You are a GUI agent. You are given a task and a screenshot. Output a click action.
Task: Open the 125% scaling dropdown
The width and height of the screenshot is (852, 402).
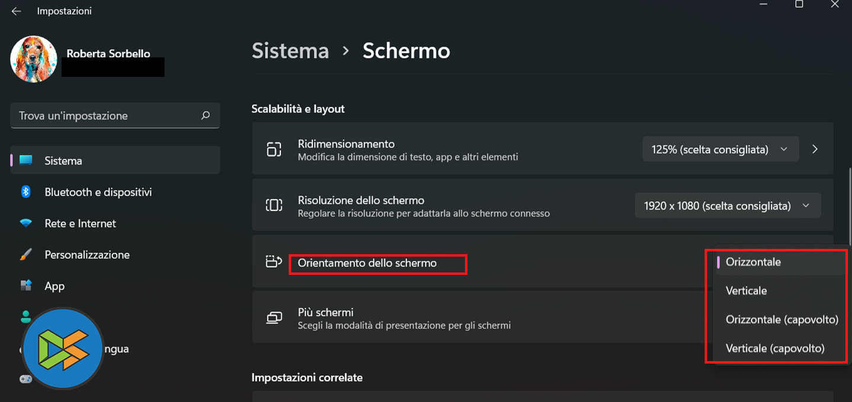click(720, 149)
